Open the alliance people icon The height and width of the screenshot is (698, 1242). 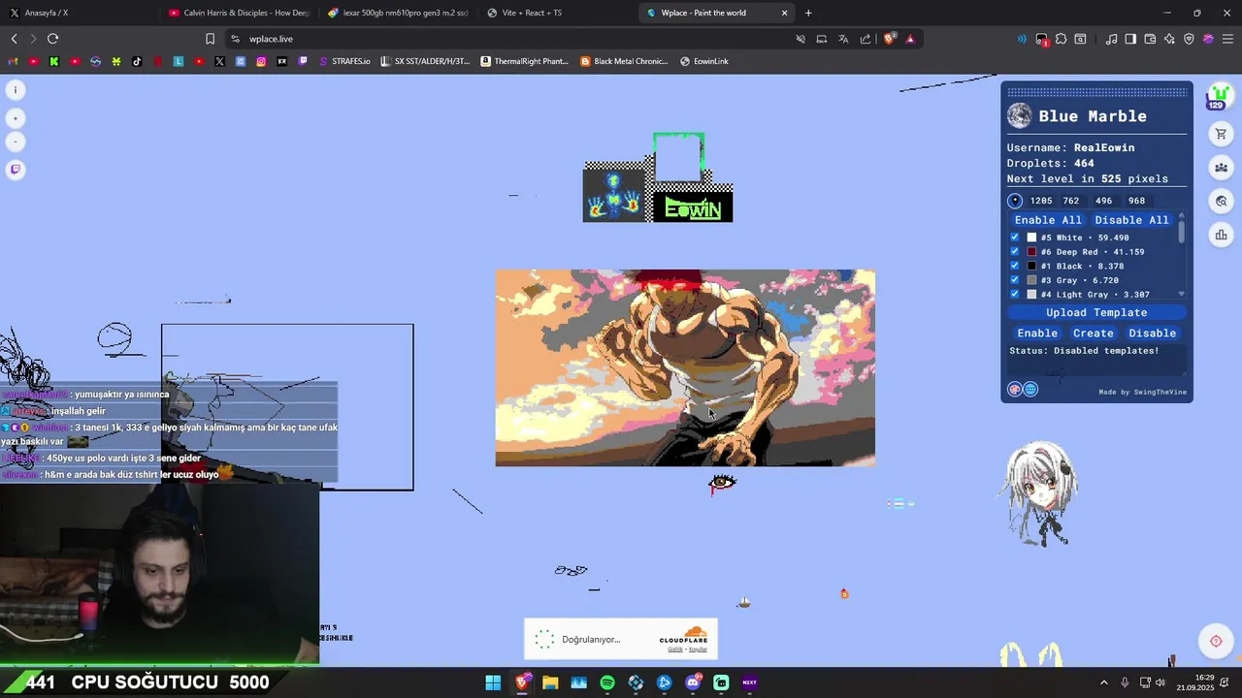tap(1221, 168)
